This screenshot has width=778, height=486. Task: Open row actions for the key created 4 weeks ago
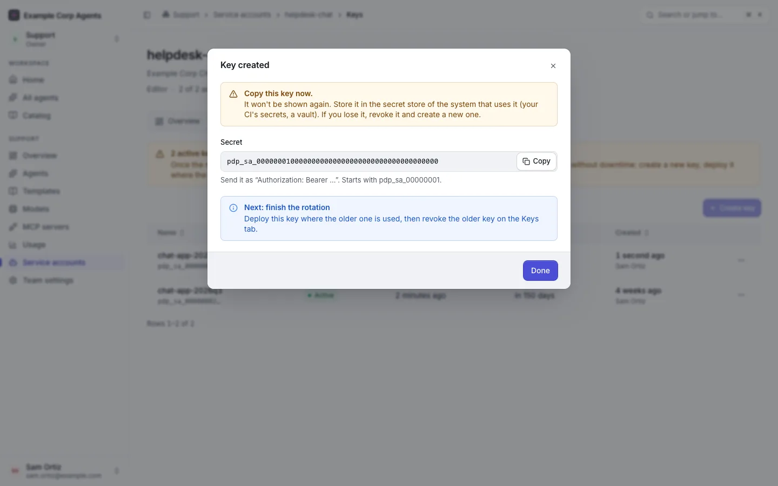coord(741,295)
